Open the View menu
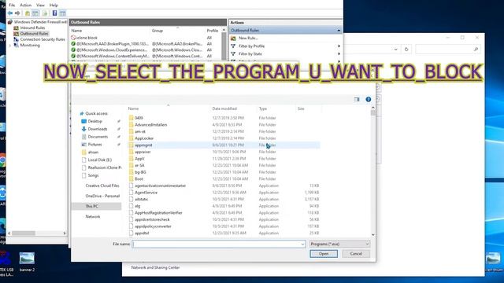This screenshot has width=504, height=283. pyautogui.click(x=40, y=6)
